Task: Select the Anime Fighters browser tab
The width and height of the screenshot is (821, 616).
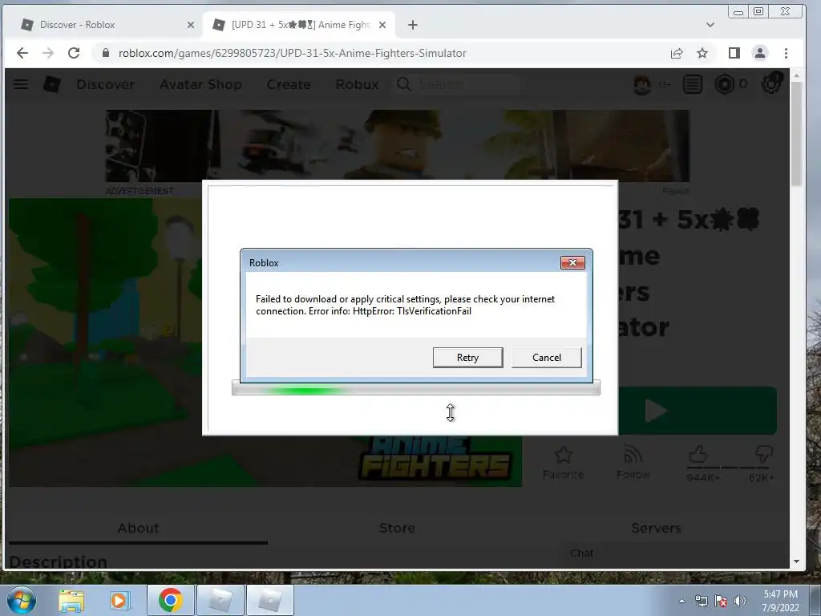Action: point(298,25)
